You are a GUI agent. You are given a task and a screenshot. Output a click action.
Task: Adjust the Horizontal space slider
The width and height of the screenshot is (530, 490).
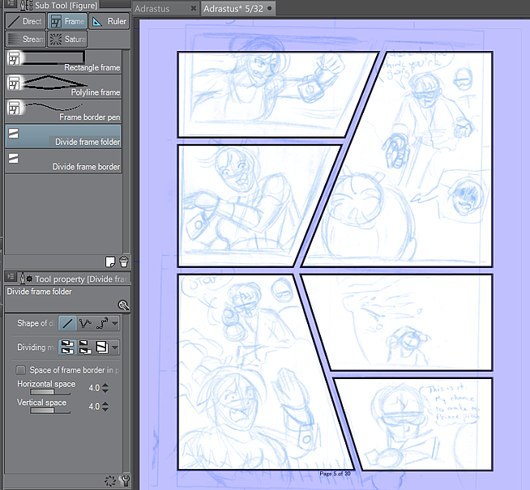pyautogui.click(x=50, y=392)
